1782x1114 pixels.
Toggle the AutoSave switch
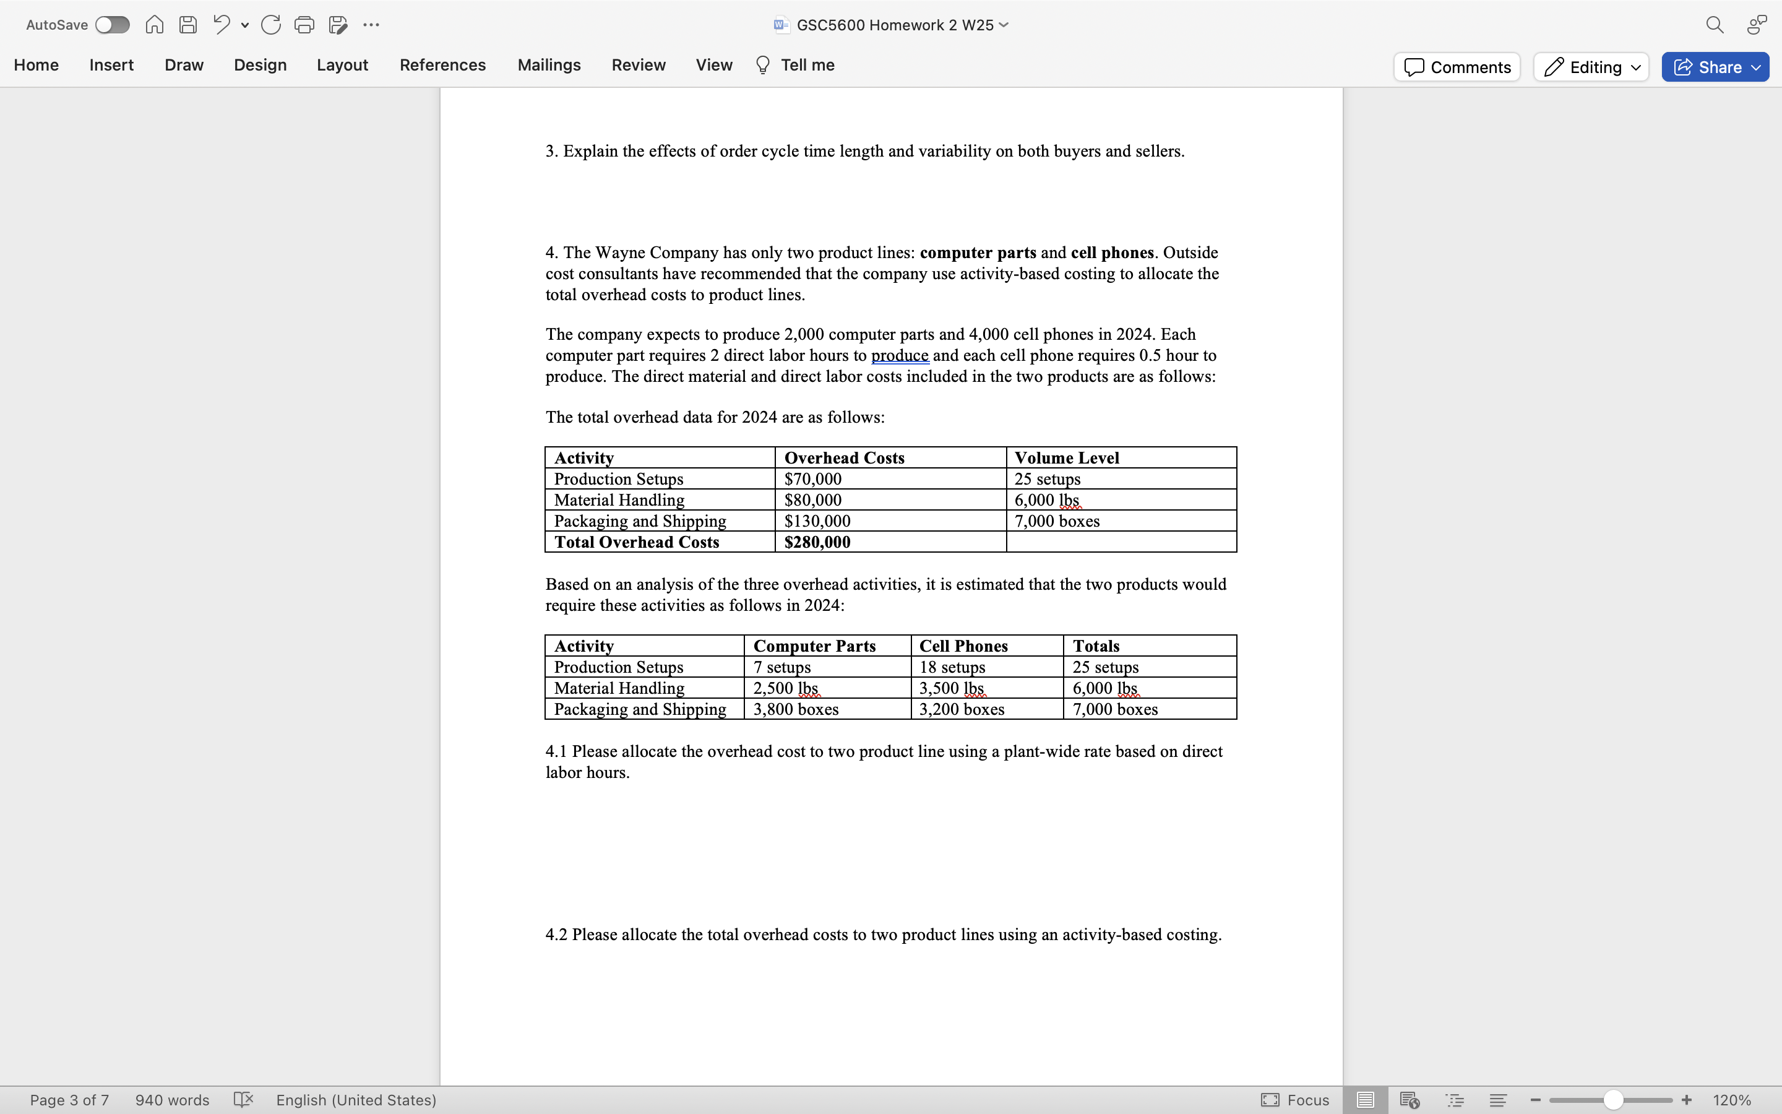point(112,24)
